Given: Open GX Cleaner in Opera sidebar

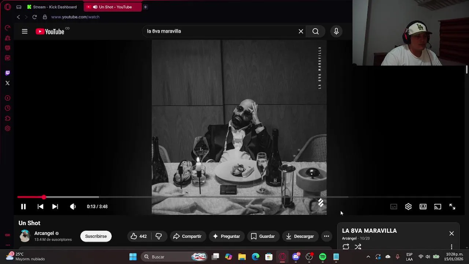Looking at the screenshot, I should [7, 38].
